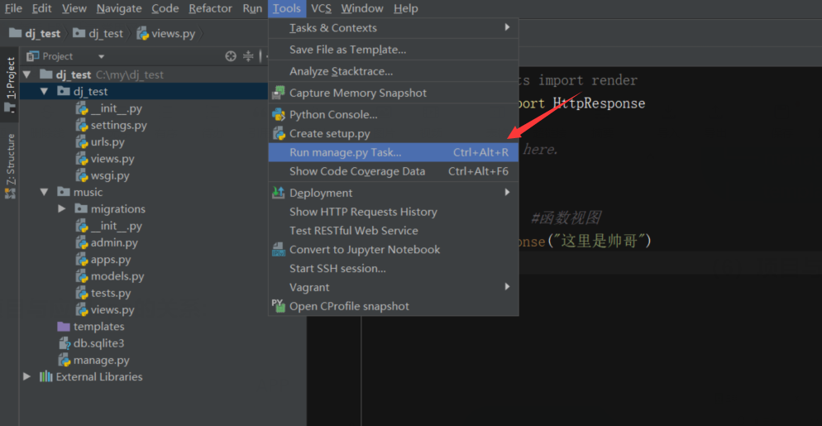Image resolution: width=822 pixels, height=426 pixels.
Task: Select Analyze Stacktrace menu entry
Action: point(393,71)
